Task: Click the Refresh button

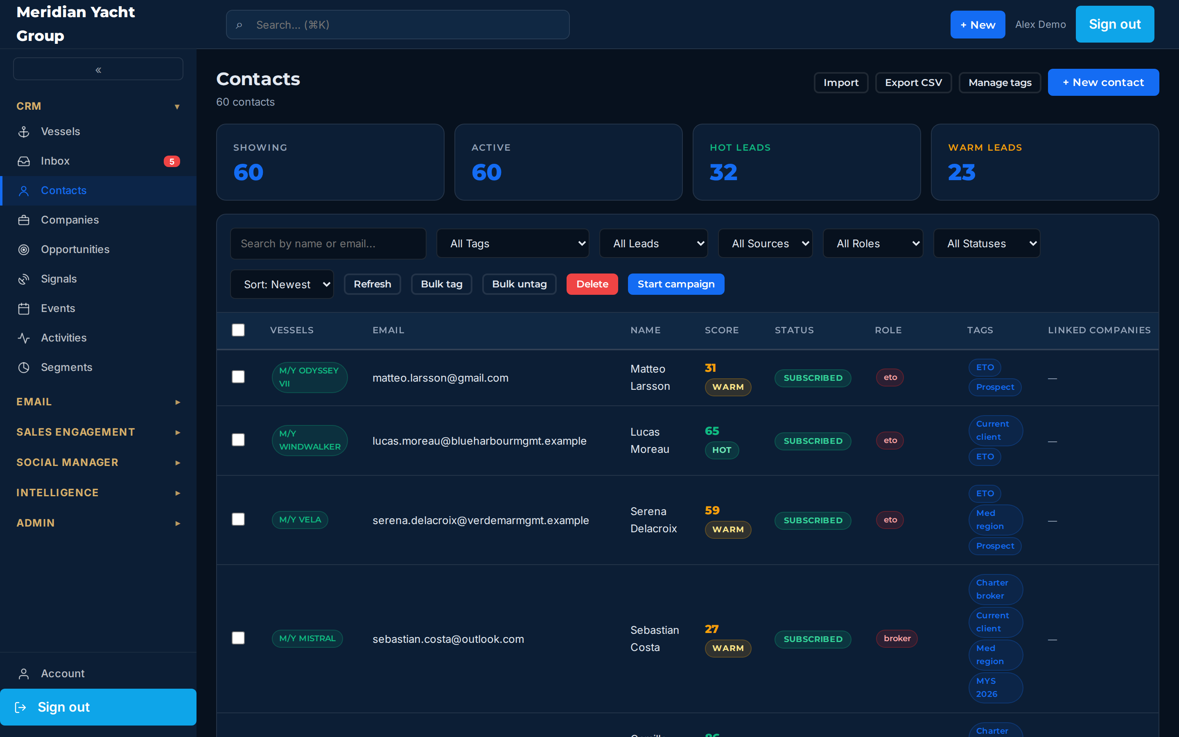Action: tap(372, 284)
